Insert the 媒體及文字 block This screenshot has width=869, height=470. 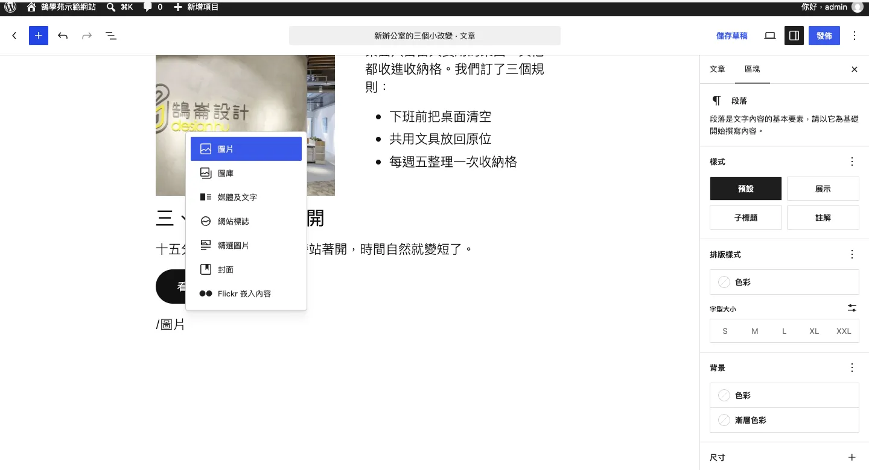(x=246, y=197)
